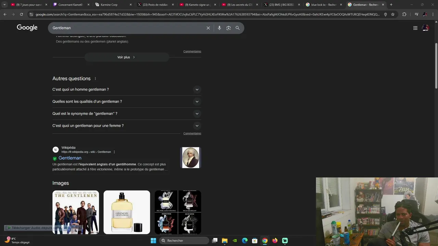
Task: Navigate back in browser history
Action: 5,14
